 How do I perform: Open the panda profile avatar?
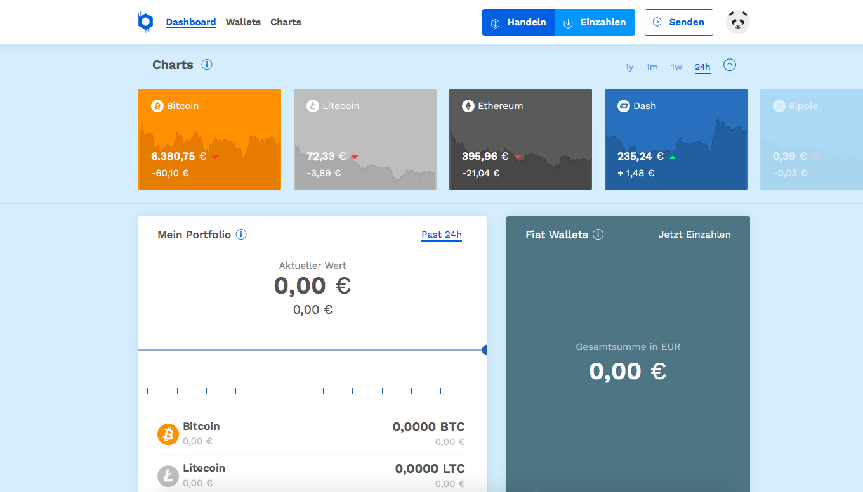[738, 22]
